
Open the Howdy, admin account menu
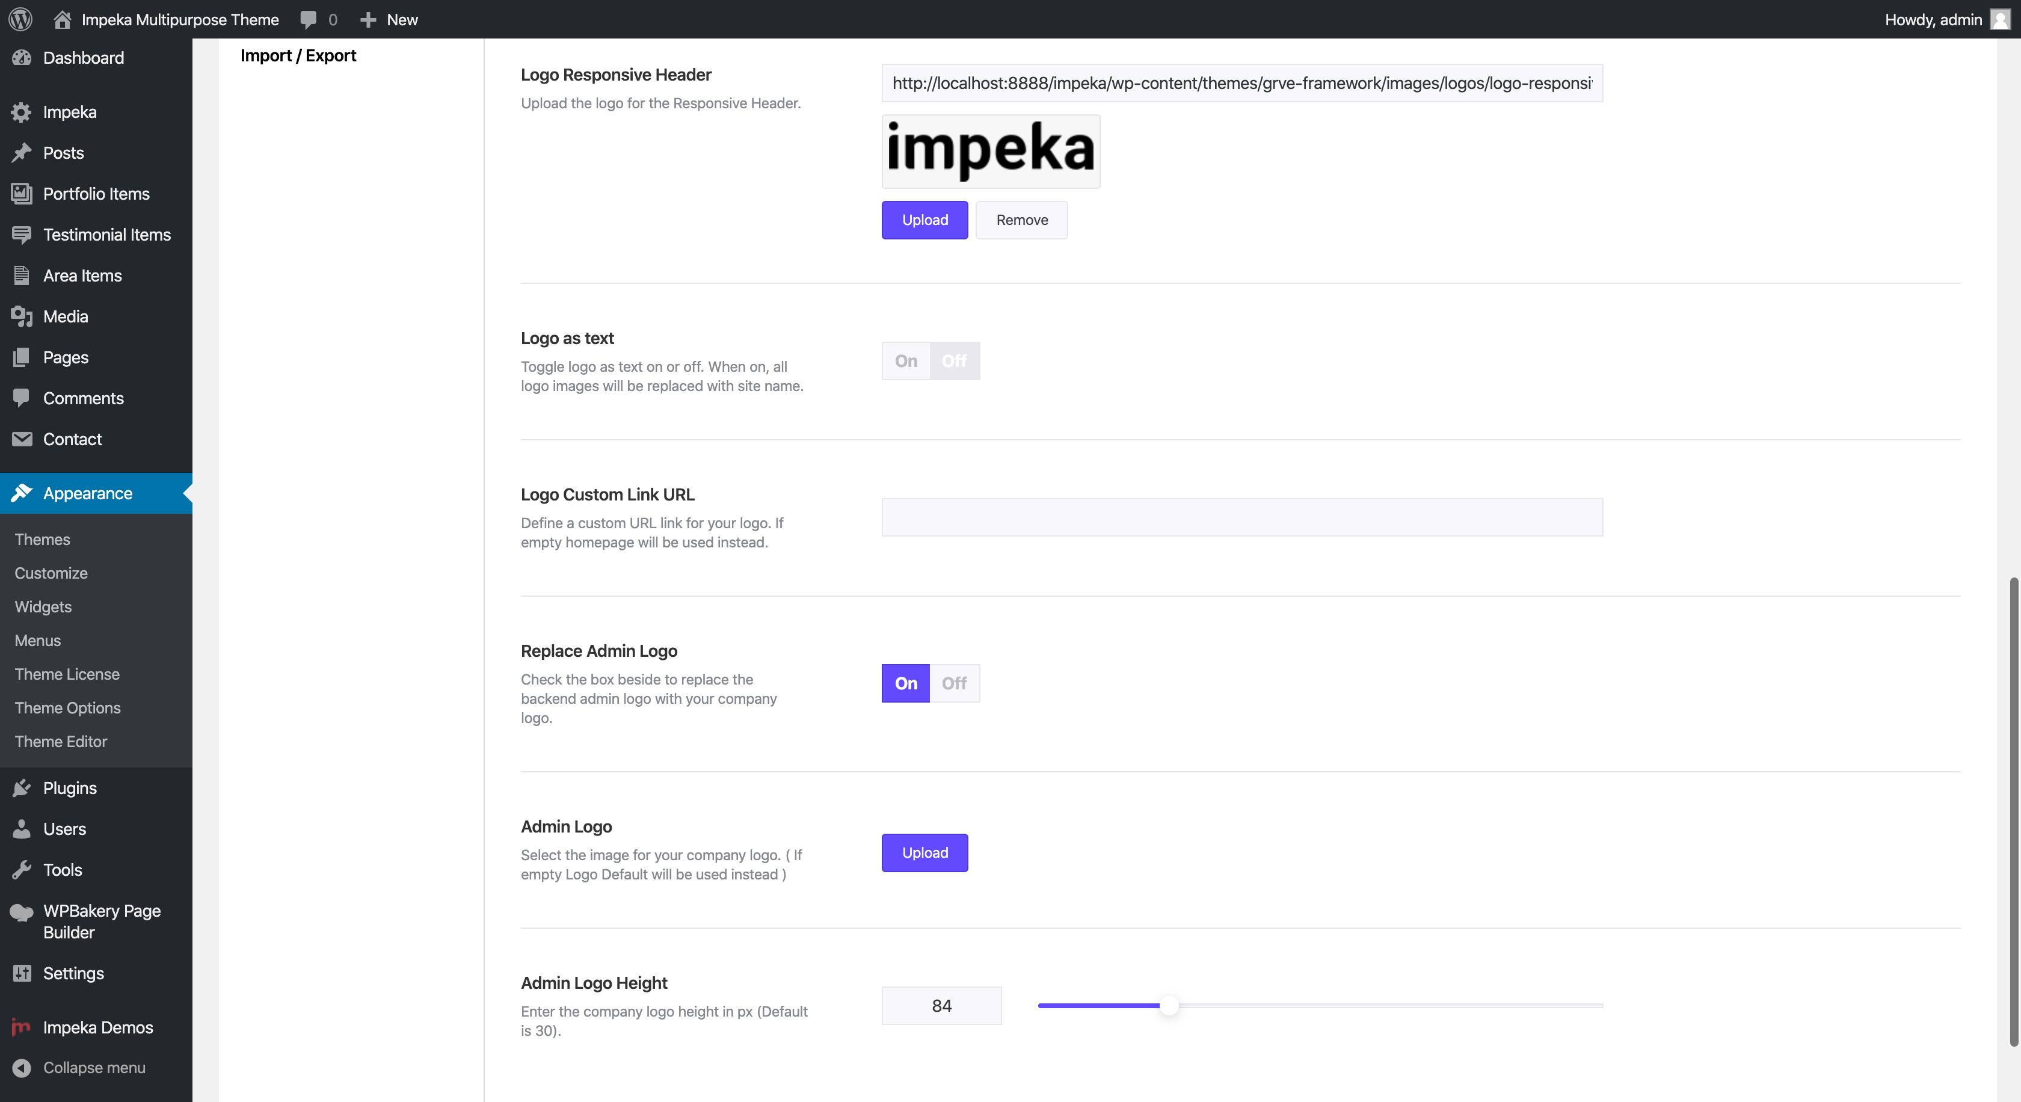[1933, 19]
